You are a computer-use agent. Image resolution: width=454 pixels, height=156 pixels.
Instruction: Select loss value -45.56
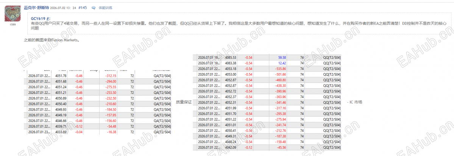tap(281, 147)
